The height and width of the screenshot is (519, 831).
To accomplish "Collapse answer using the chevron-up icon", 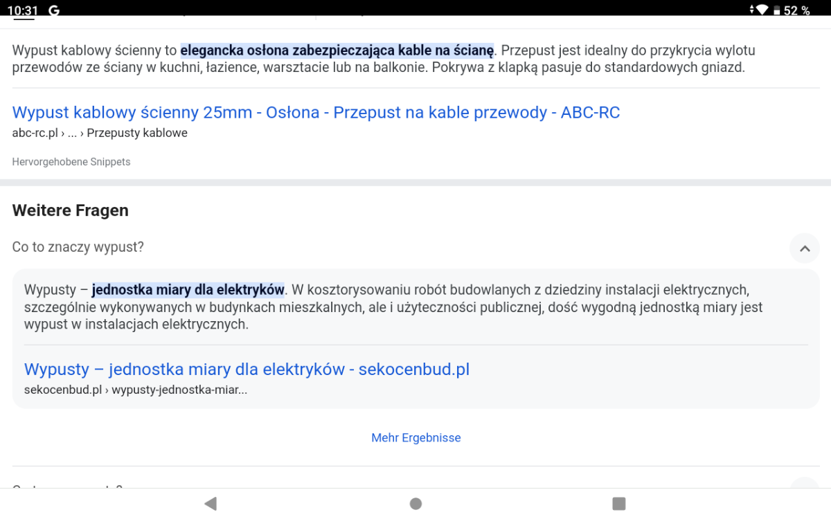I will coord(804,248).
